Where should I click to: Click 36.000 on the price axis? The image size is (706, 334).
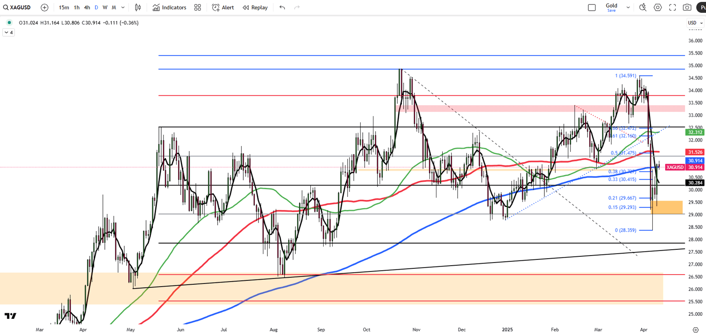click(x=695, y=41)
